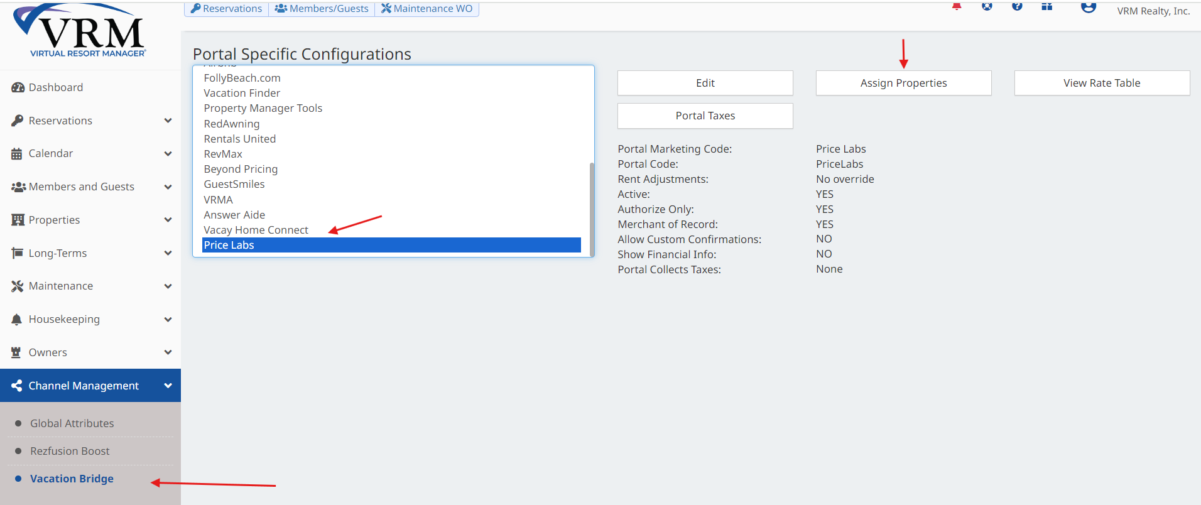Open the Members/Guests quick tab
The width and height of the screenshot is (1201, 505).
click(322, 8)
